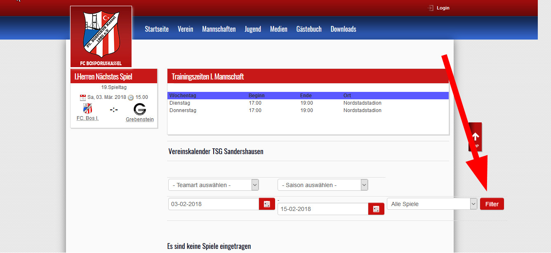Click the Grebenstein team crest
The height and width of the screenshot is (253, 551).
click(140, 109)
